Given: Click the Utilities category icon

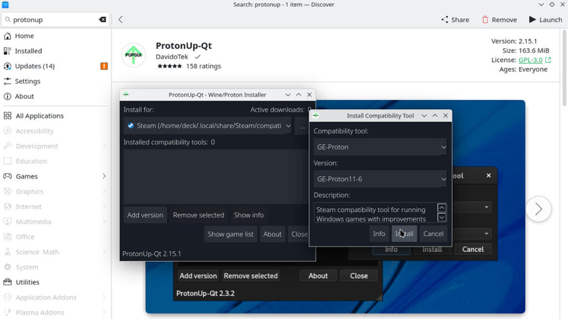Looking at the screenshot, I should 7,282.
